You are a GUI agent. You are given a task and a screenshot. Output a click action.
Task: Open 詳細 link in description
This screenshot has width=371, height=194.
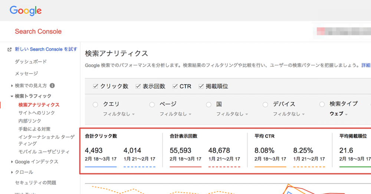pyautogui.click(x=366, y=65)
